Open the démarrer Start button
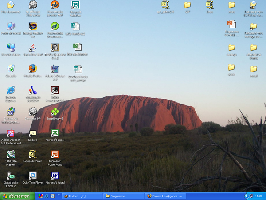The width and height of the screenshot is (266, 200). (x=17, y=196)
